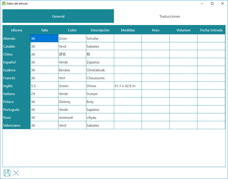
Task: Click the save floppy disk icon
Action: (7, 173)
